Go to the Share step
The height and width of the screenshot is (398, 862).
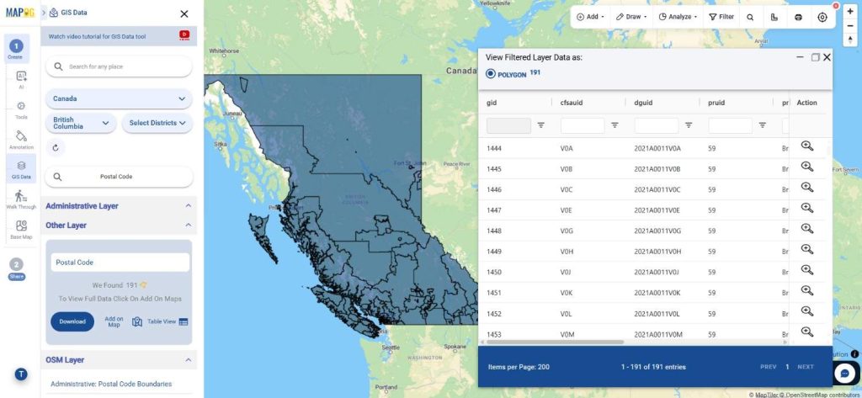coord(17,269)
